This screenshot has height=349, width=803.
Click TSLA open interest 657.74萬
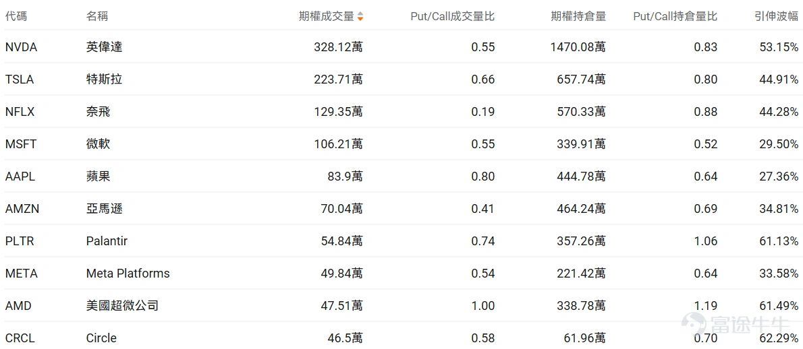pos(582,80)
